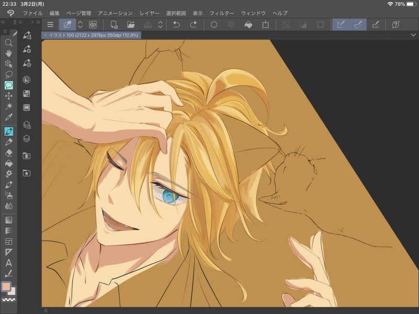Click the Scale/Rotate transform icon

pos(266,25)
